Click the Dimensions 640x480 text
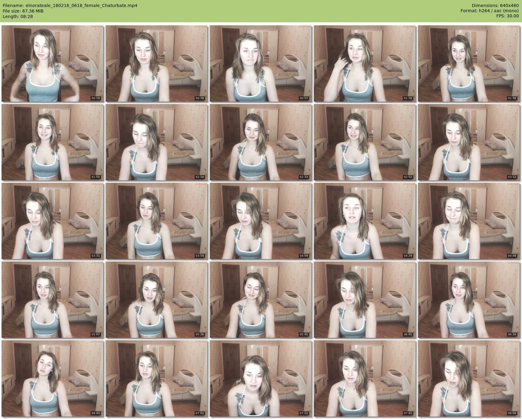The width and height of the screenshot is (522, 419). point(495,5)
